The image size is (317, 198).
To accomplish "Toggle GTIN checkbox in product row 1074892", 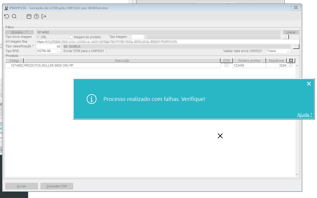I will 226,65.
